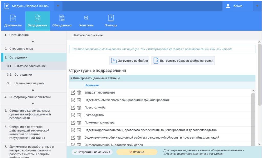
Task: Open the Ввод данных tab
Action: tap(37, 20)
